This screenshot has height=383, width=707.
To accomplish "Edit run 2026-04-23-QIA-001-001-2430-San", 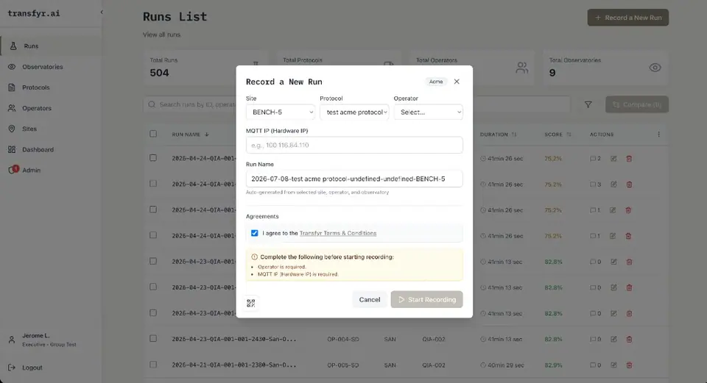I will coord(613,339).
